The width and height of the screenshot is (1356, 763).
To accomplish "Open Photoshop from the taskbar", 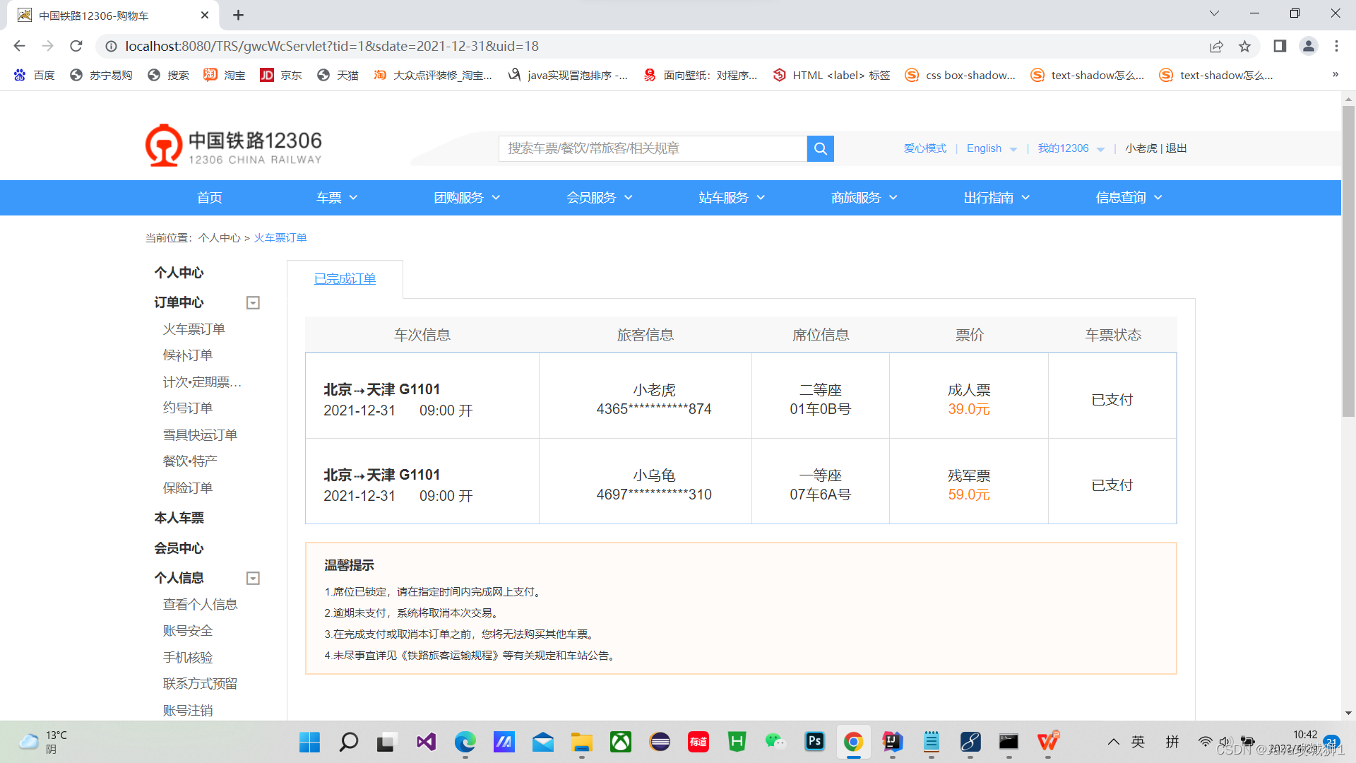I will click(814, 743).
